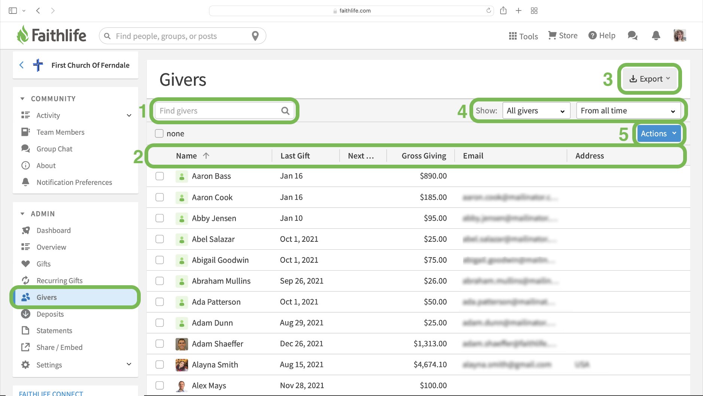703x396 pixels.
Task: Click the location pin icon in search
Action: [255, 36]
